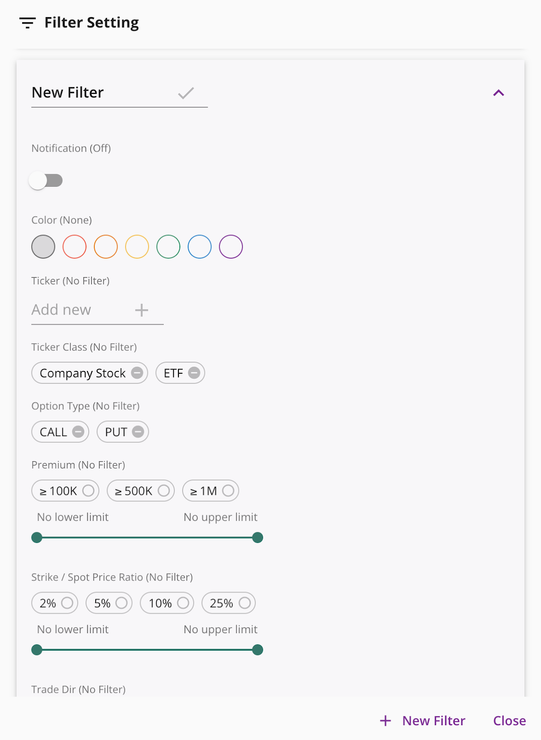541x740 pixels.
Task: Click the Ticker Class (No Filter) label
Action: pyautogui.click(x=84, y=347)
